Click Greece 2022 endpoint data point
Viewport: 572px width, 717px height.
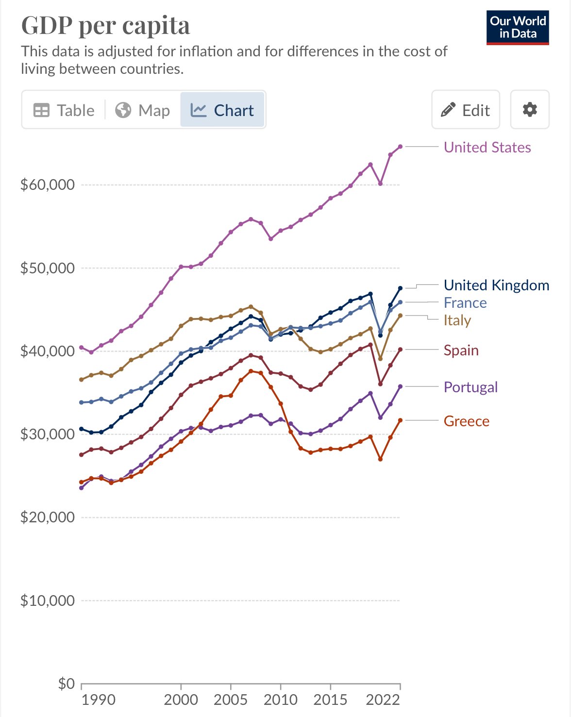pos(400,420)
